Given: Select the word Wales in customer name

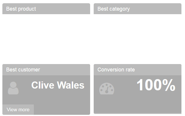Looking at the screenshot, I should tap(71, 85).
